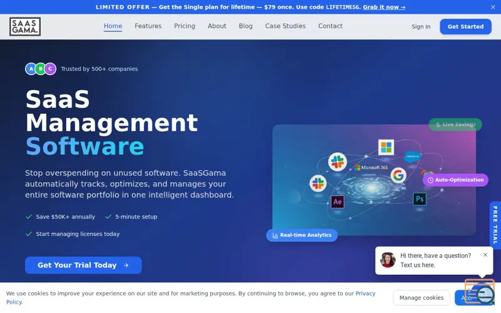Go to the Features page
Image resolution: width=501 pixels, height=313 pixels.
pyautogui.click(x=148, y=26)
